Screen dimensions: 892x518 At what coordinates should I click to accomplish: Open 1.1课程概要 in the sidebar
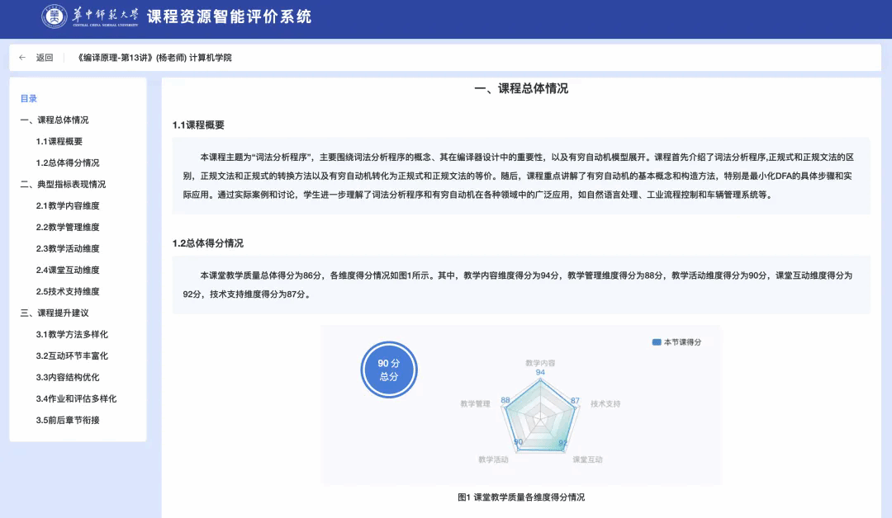coord(59,141)
